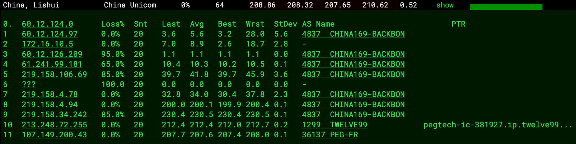
Task: Open AS 4837 link on hop 4 row
Action: pos(353,64)
